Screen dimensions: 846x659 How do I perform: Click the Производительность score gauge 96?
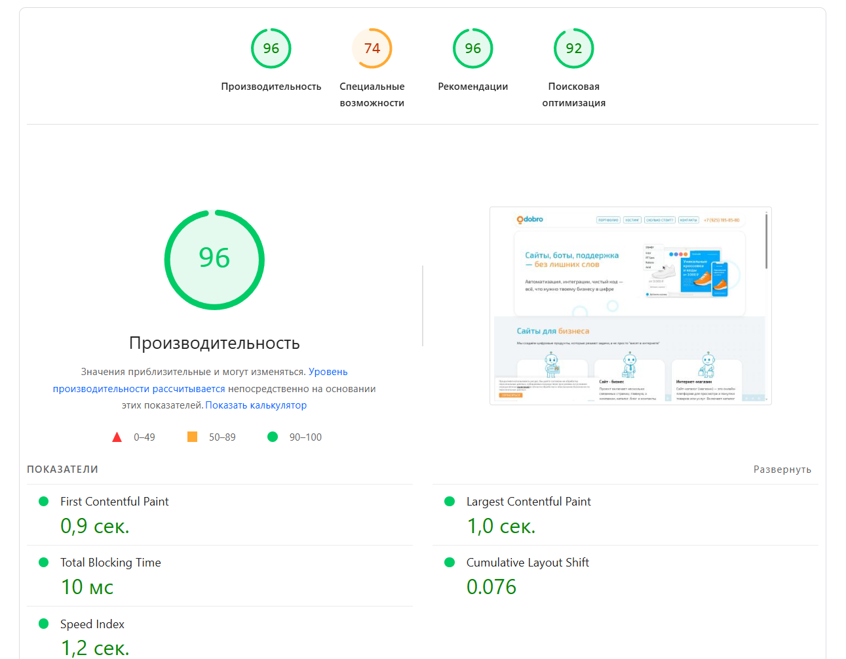coord(271,49)
